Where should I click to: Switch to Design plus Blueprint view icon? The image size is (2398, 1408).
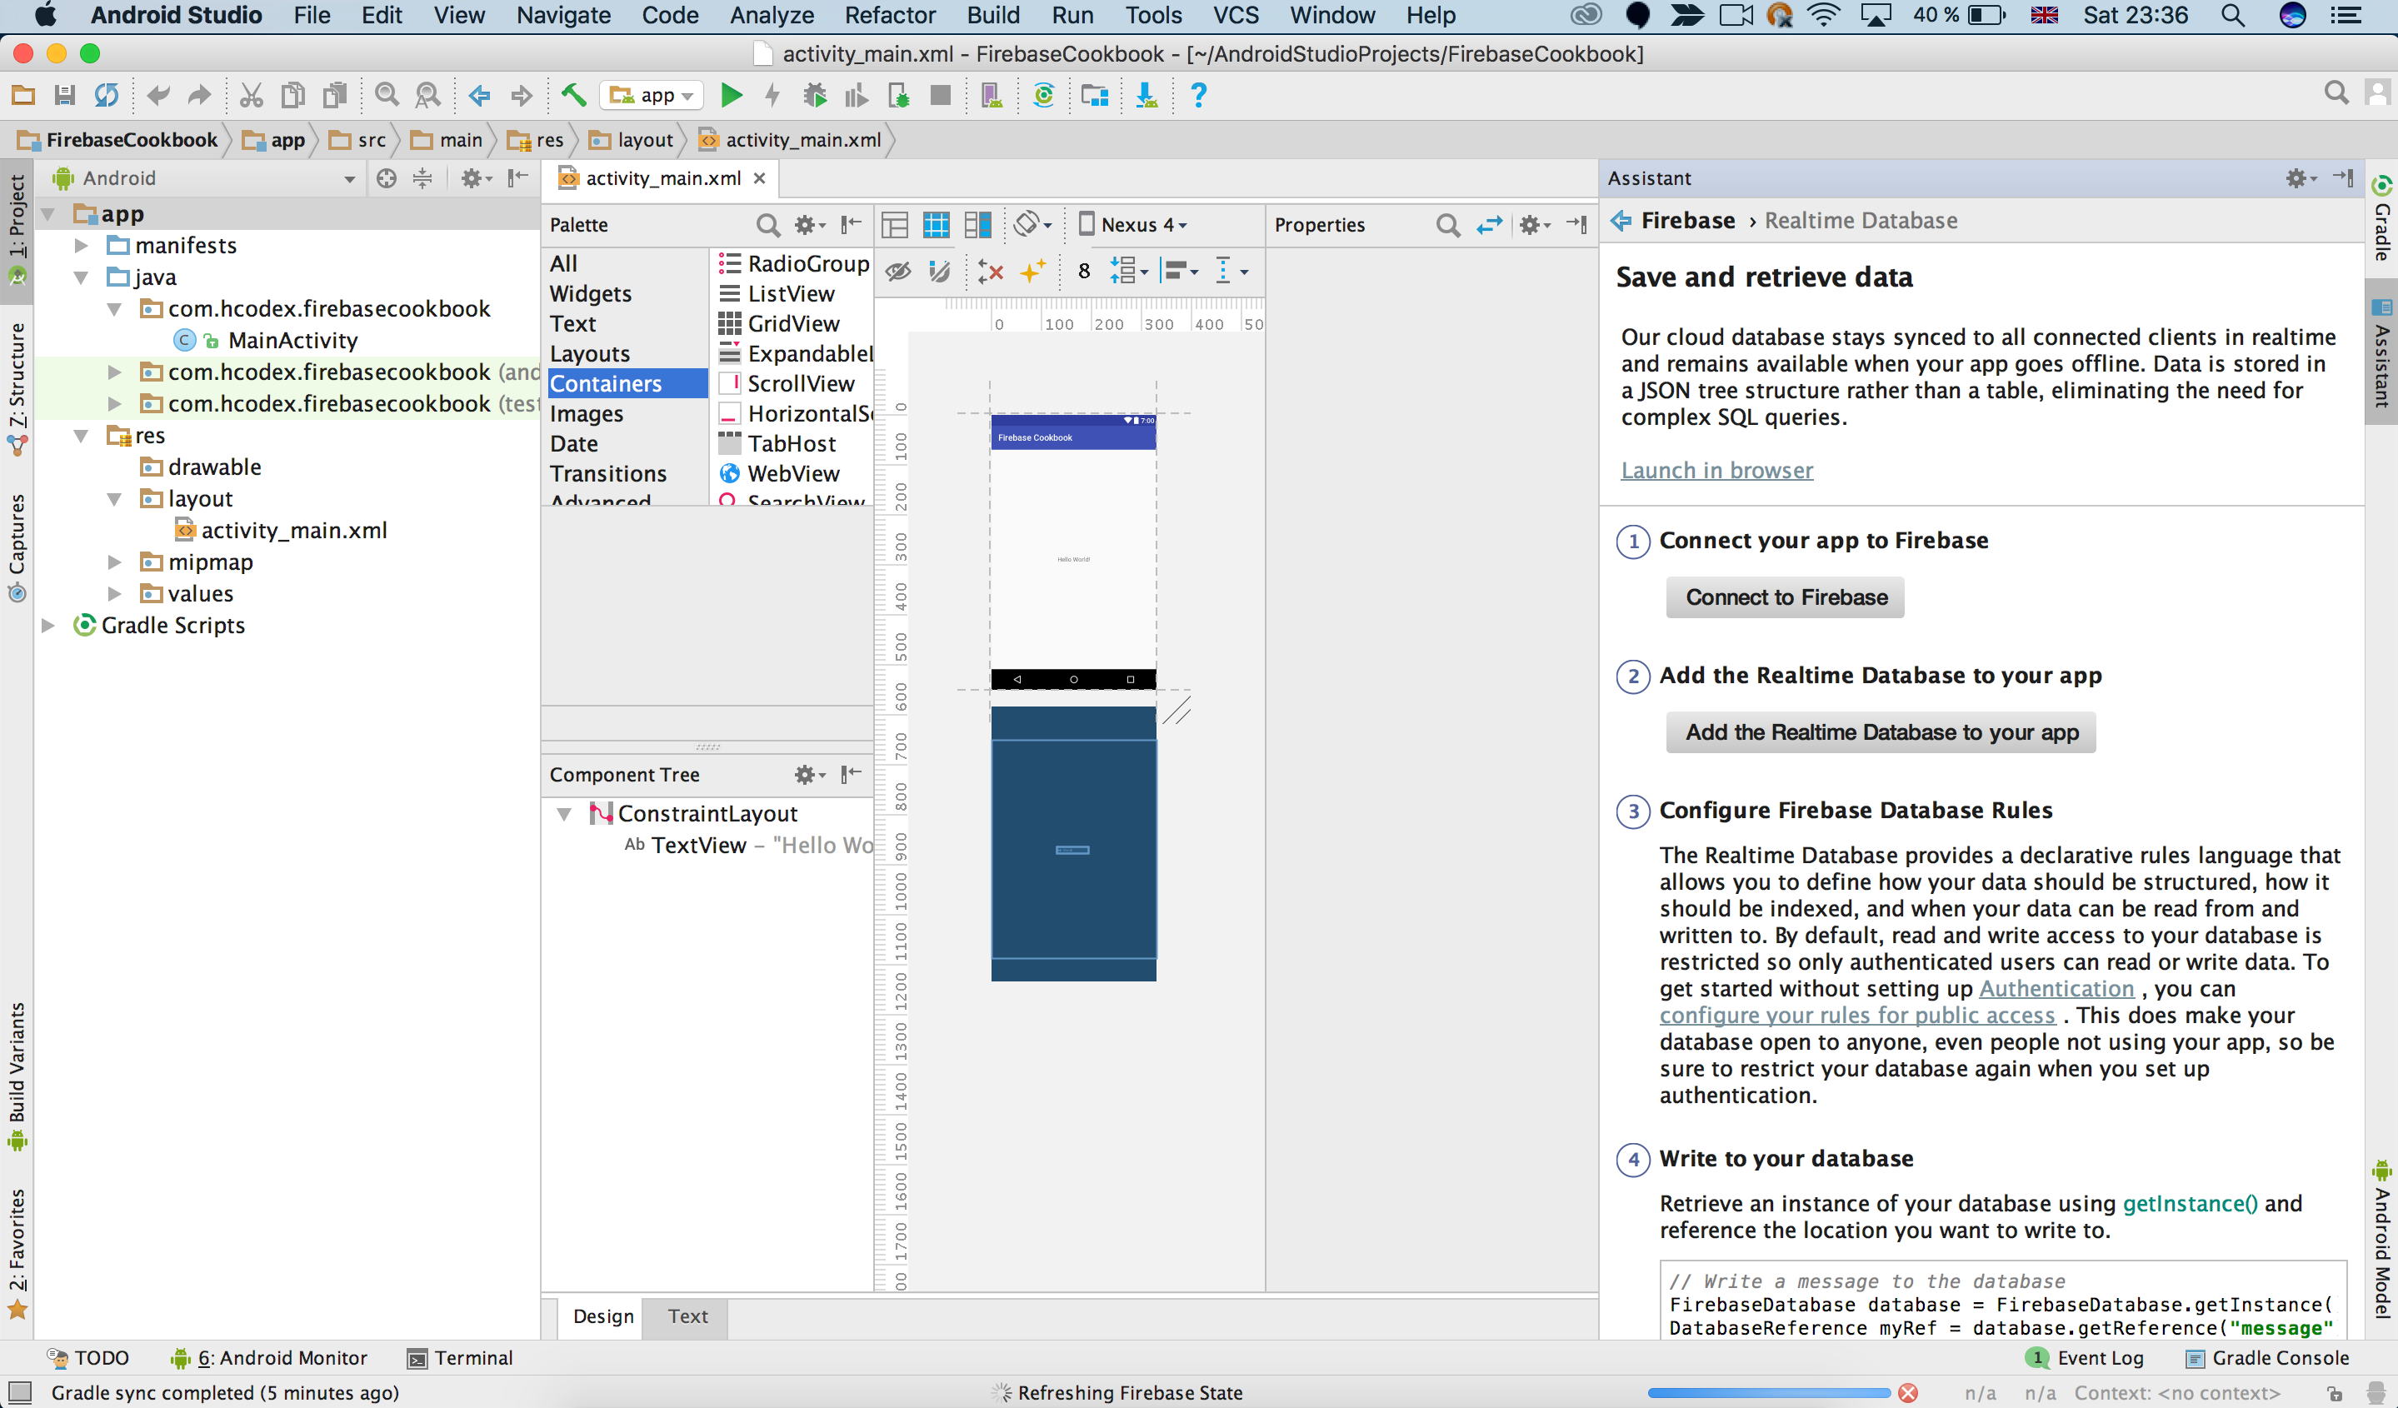(978, 226)
